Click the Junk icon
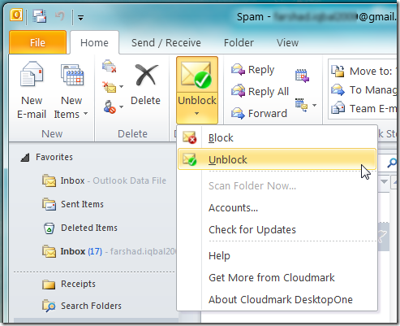400x326 pixels. 110,106
